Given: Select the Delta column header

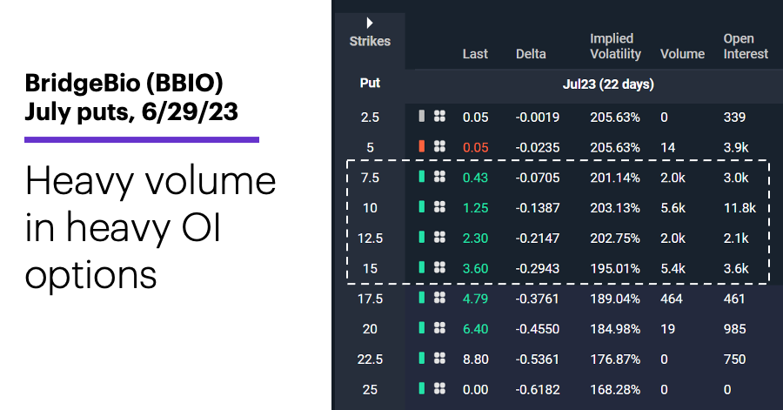Looking at the screenshot, I should point(531,54).
